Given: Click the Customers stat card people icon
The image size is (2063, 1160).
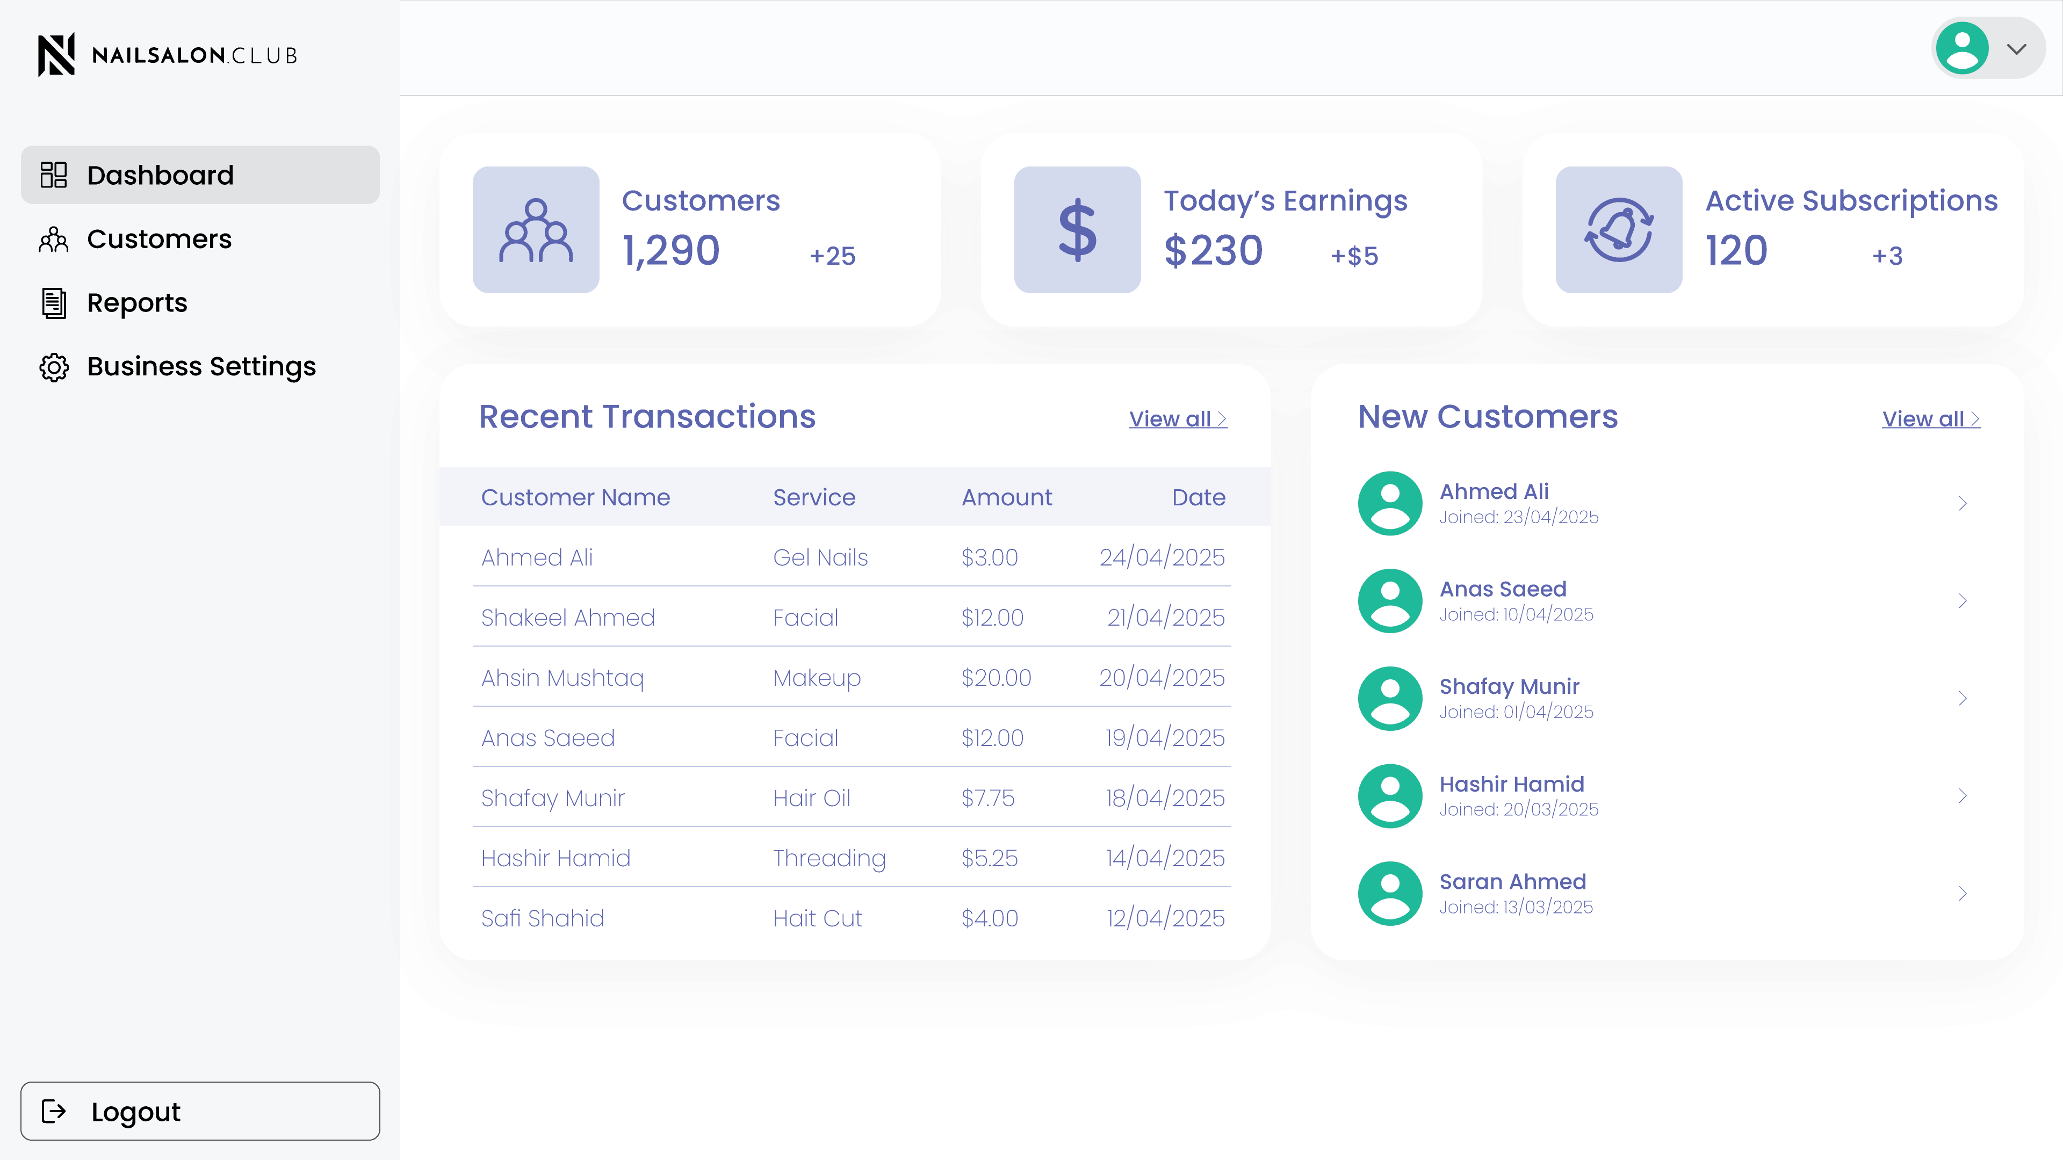Looking at the screenshot, I should point(536,230).
